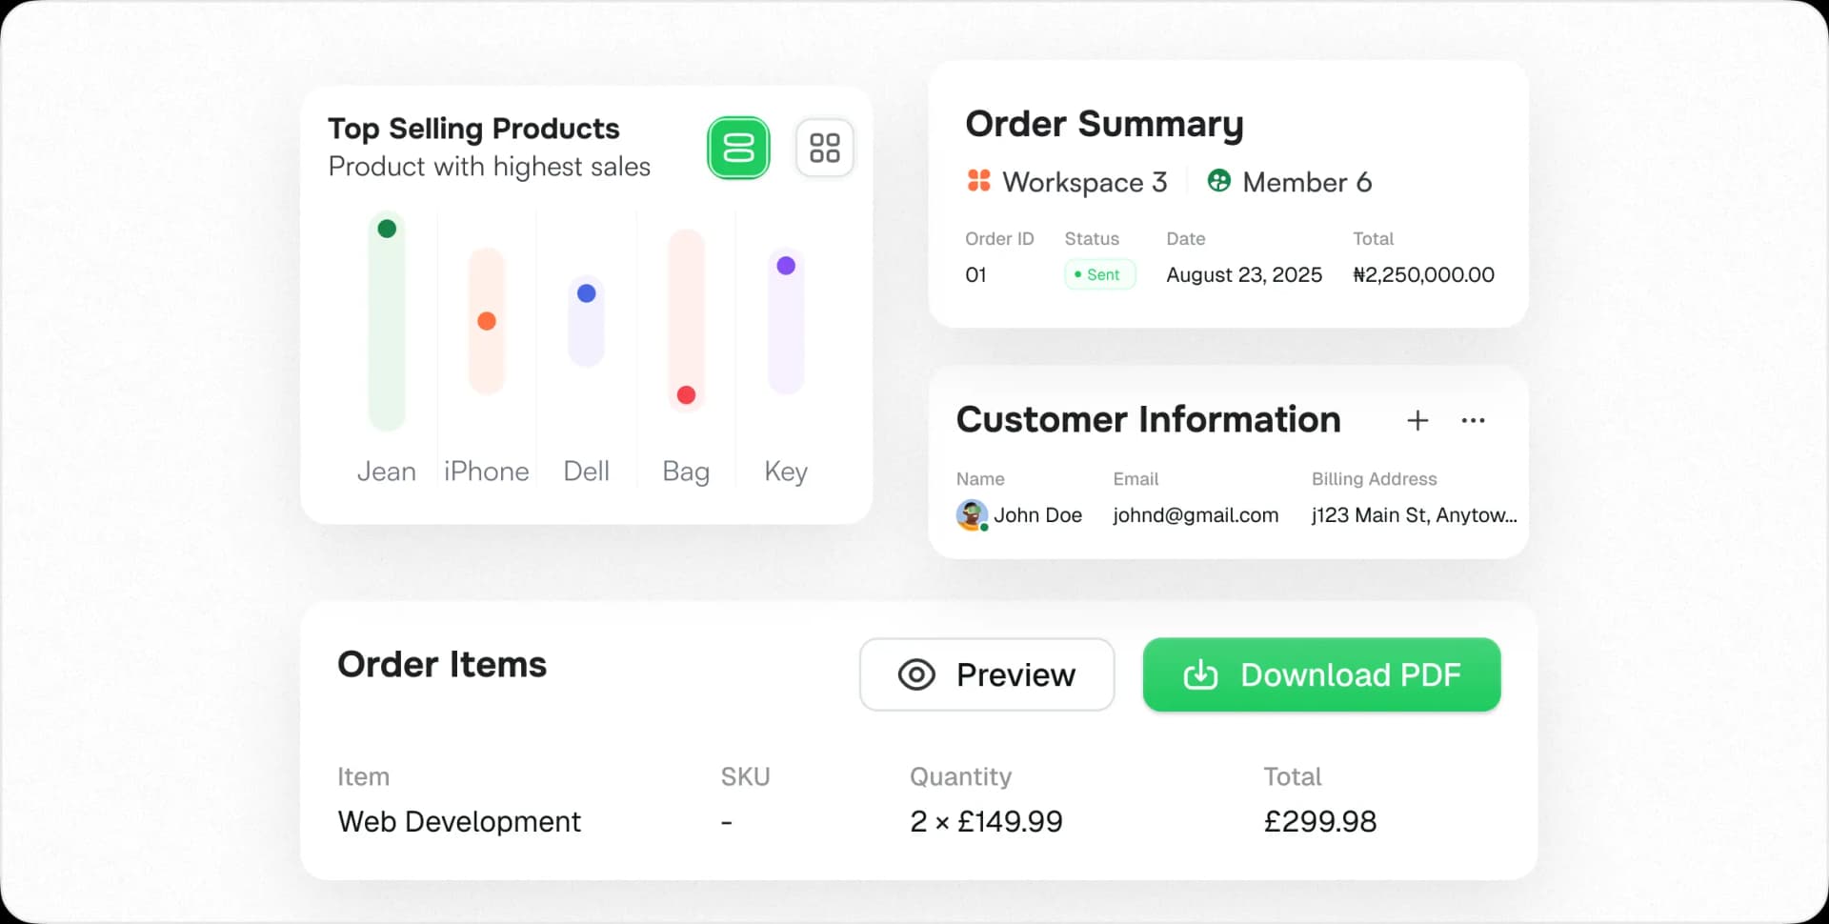
Task: Click John Doe's avatar
Action: click(971, 515)
